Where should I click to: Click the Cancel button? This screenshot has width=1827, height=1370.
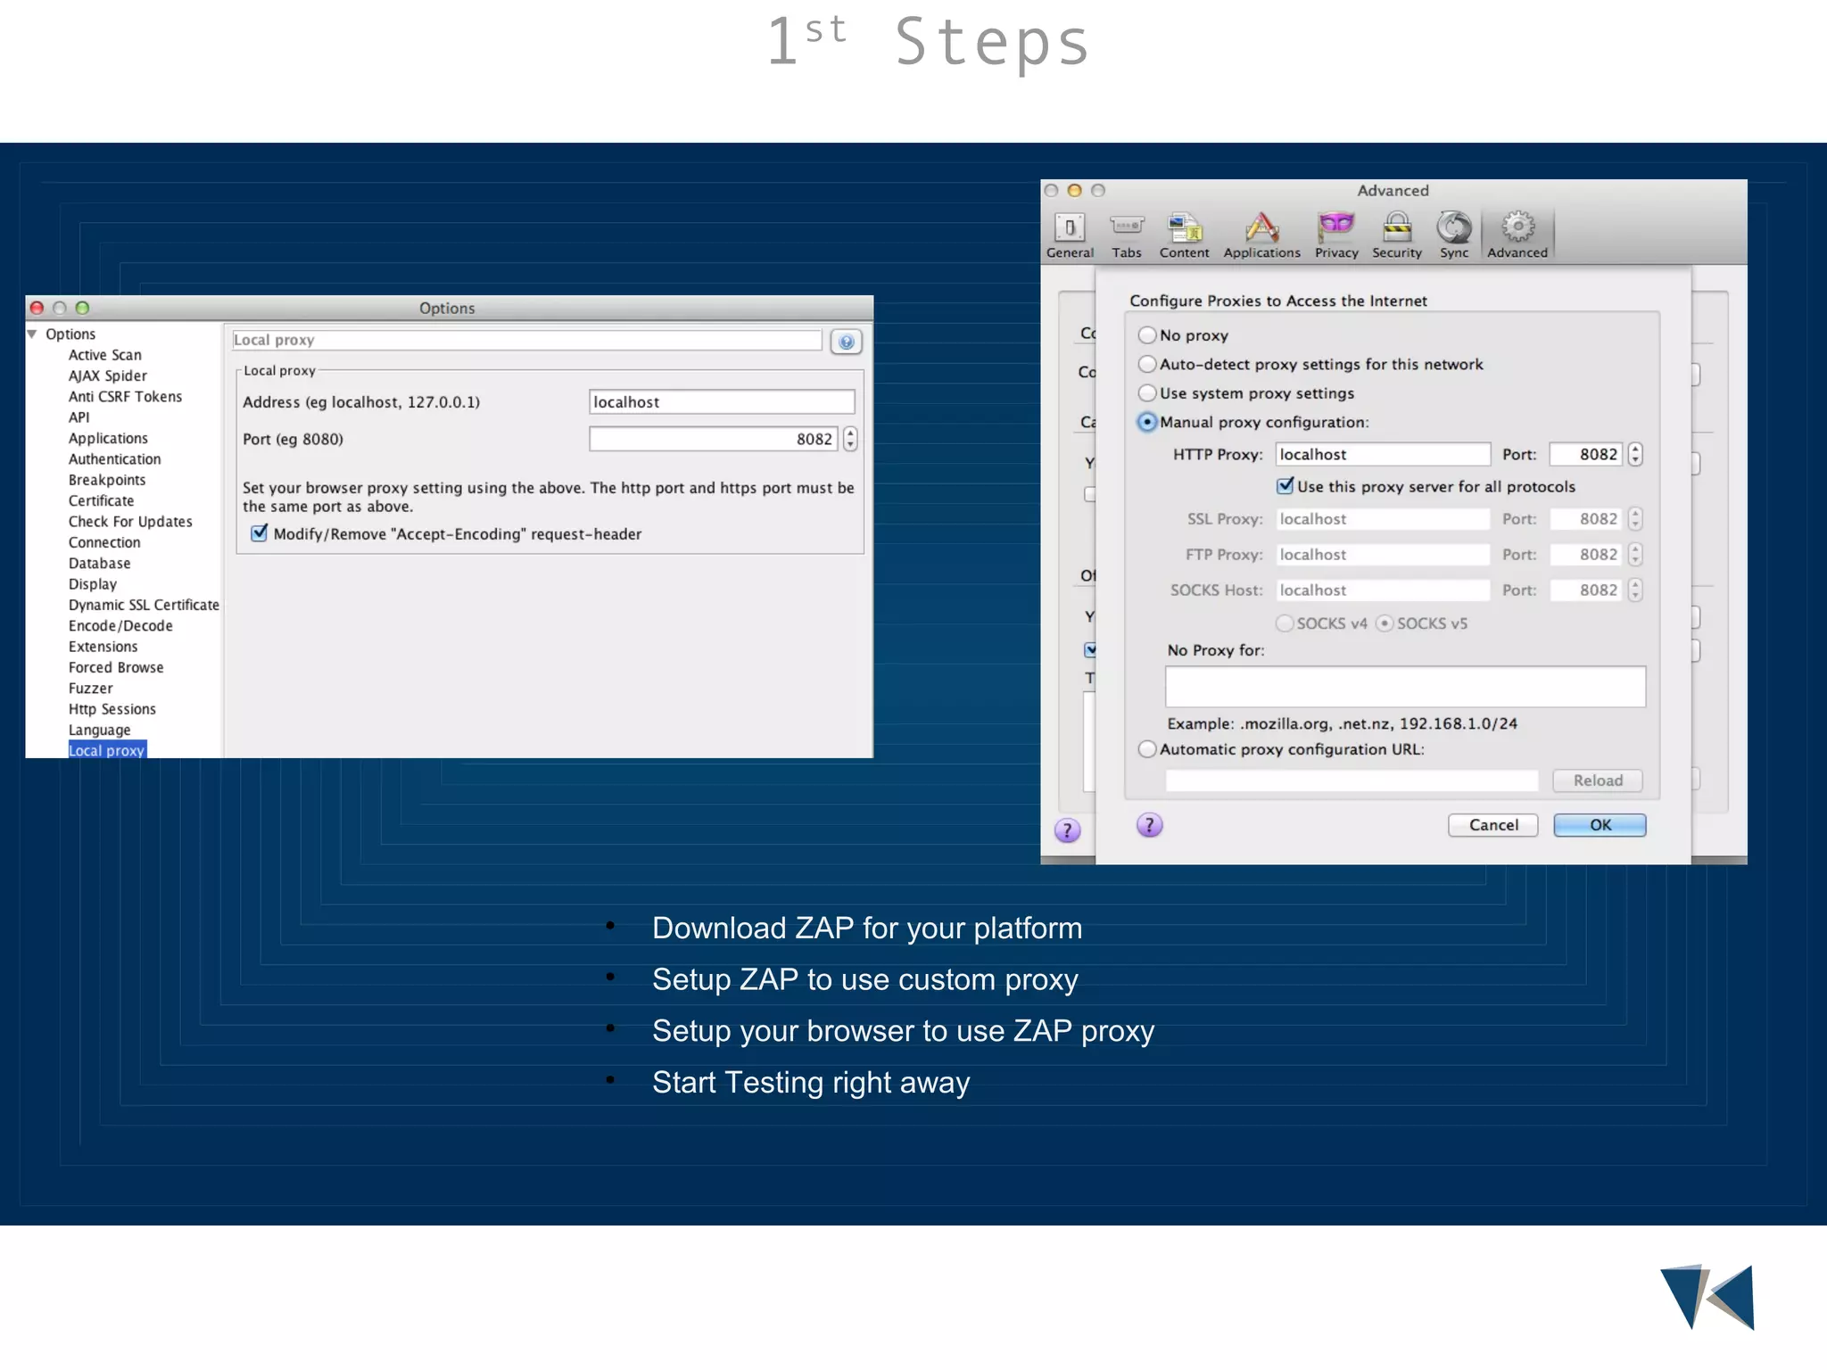click(1493, 825)
